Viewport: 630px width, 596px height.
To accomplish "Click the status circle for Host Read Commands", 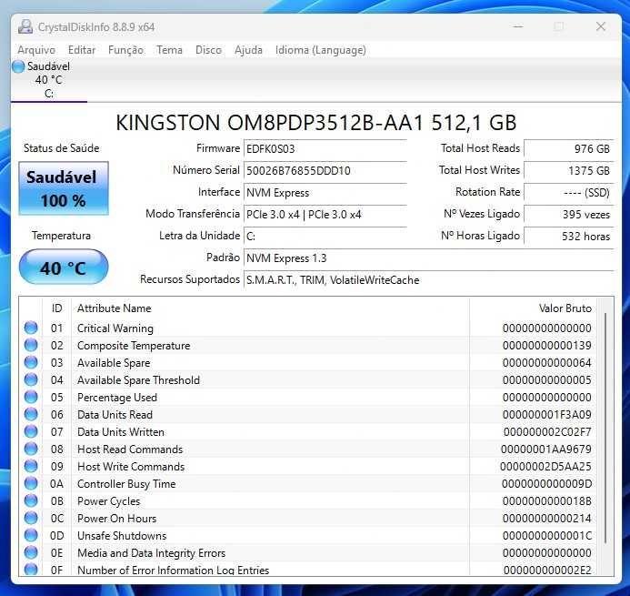I will 31,449.
